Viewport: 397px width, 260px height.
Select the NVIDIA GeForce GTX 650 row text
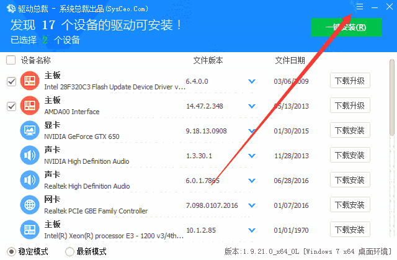pyautogui.click(x=82, y=137)
